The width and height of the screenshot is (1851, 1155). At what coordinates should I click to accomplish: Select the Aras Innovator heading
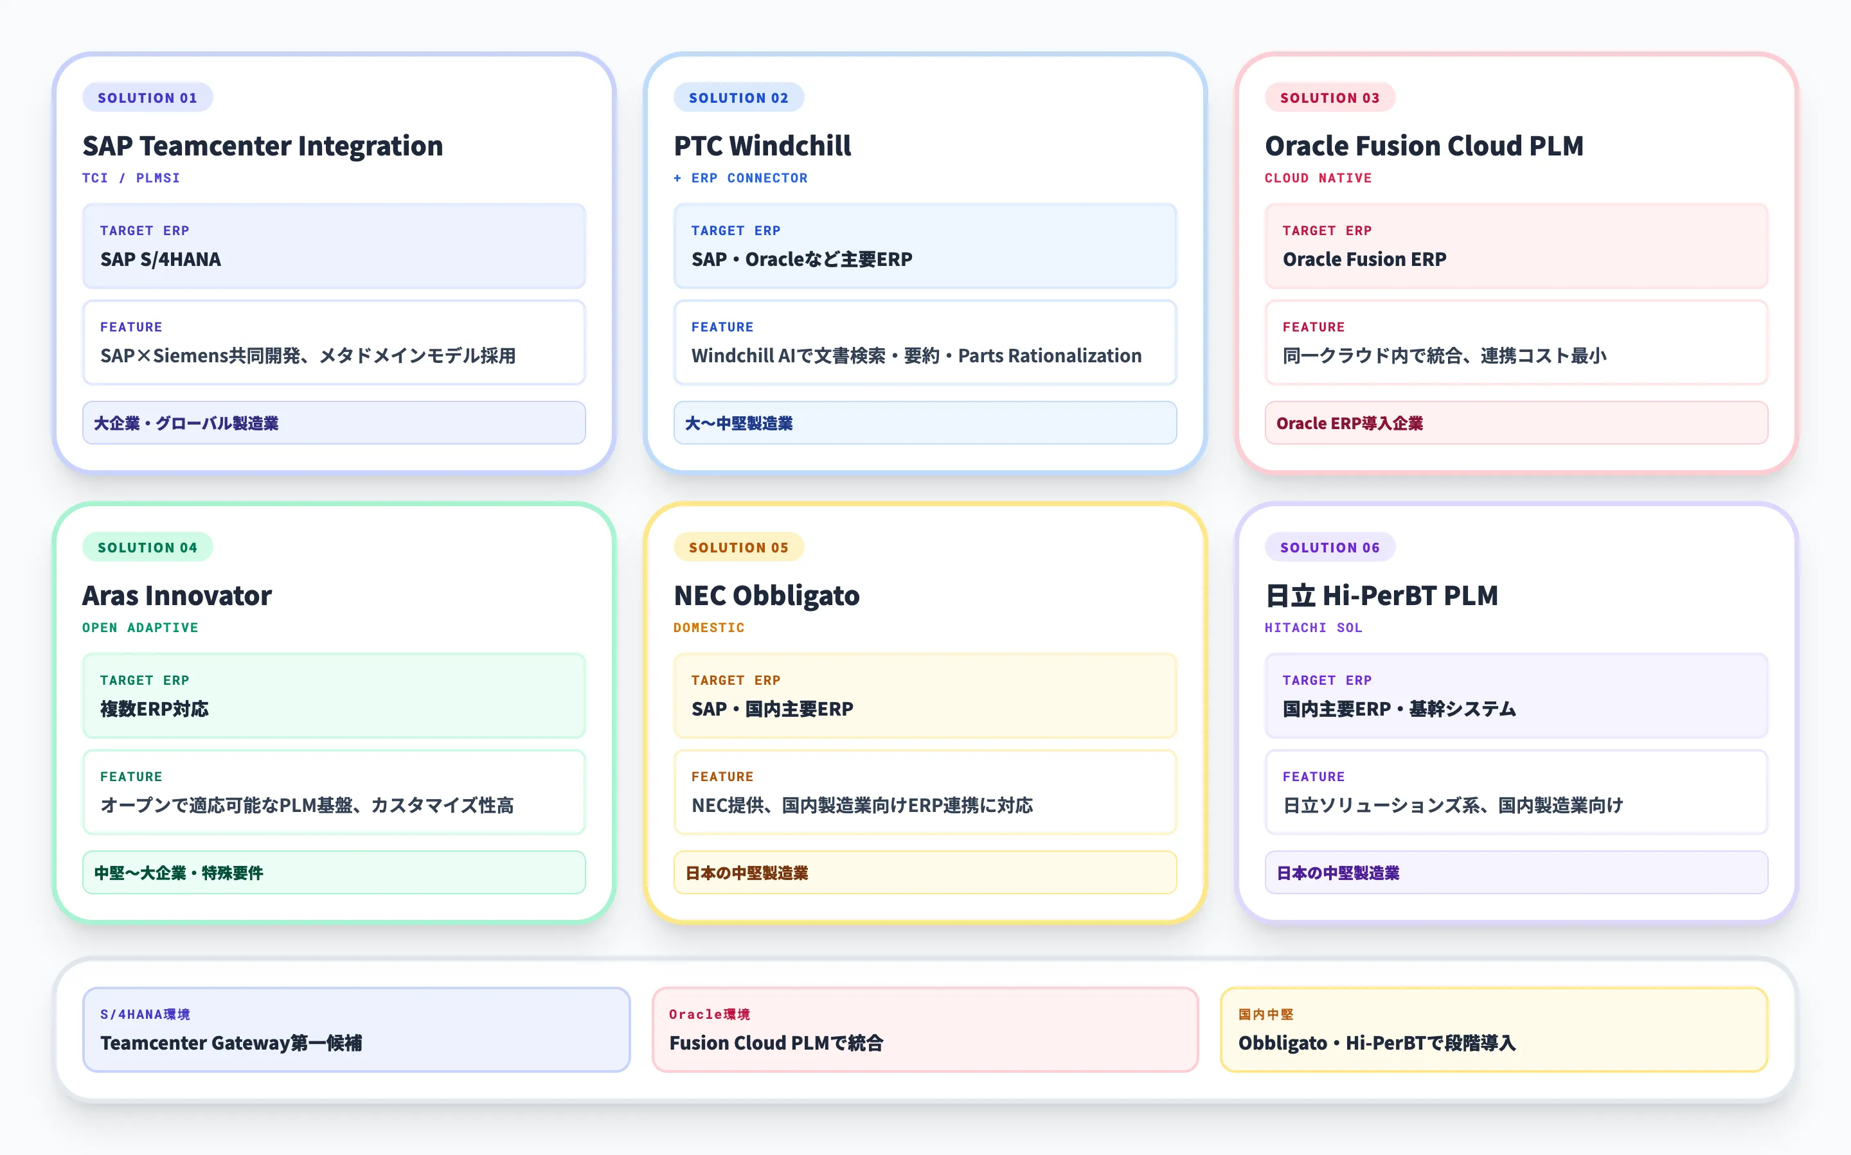tap(177, 595)
